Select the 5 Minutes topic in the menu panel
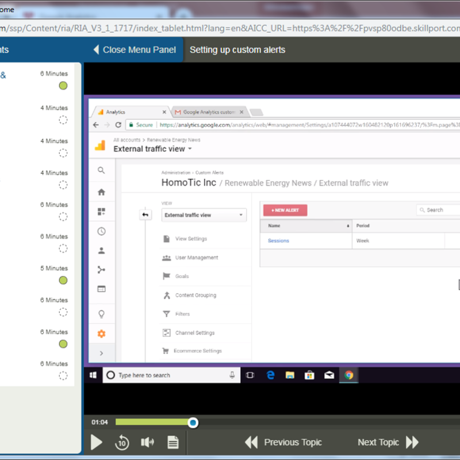The height and width of the screenshot is (460, 460). (x=54, y=268)
